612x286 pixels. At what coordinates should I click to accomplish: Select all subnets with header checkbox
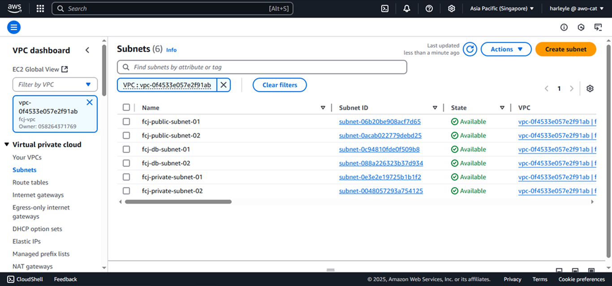coord(126,107)
